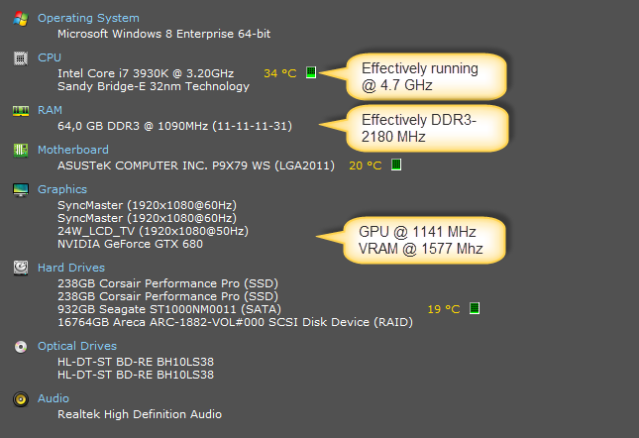This screenshot has height=438, width=639.
Task: Open the Optical Drives section
Action: click(x=77, y=346)
